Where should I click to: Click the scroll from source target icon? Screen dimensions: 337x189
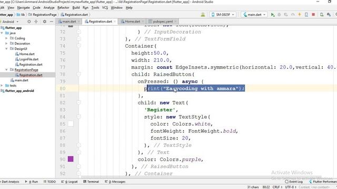pos(29,22)
